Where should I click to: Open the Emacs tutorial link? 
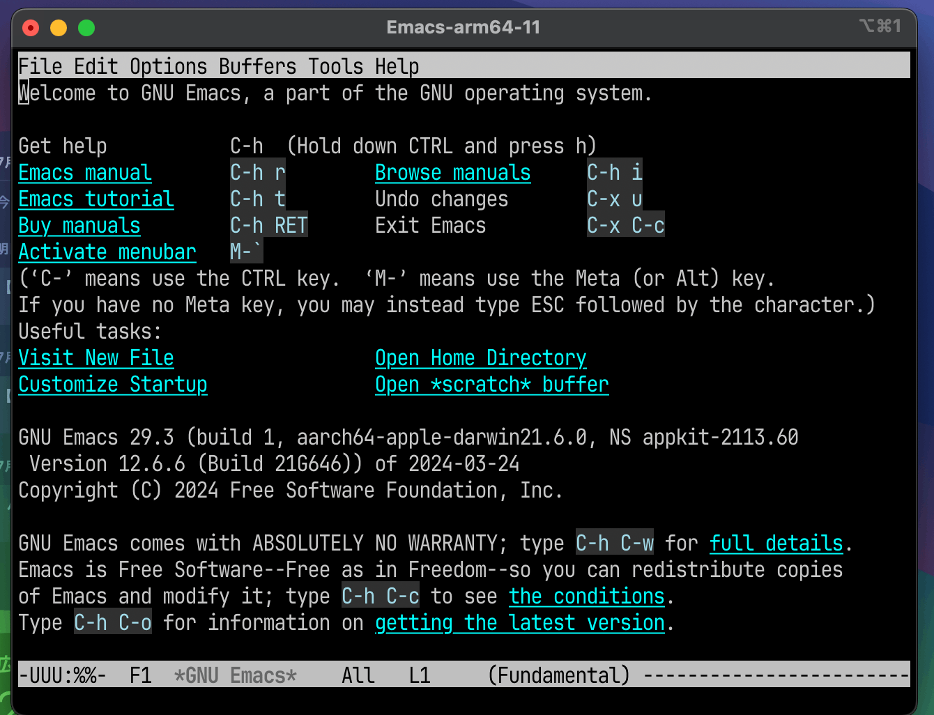point(96,199)
